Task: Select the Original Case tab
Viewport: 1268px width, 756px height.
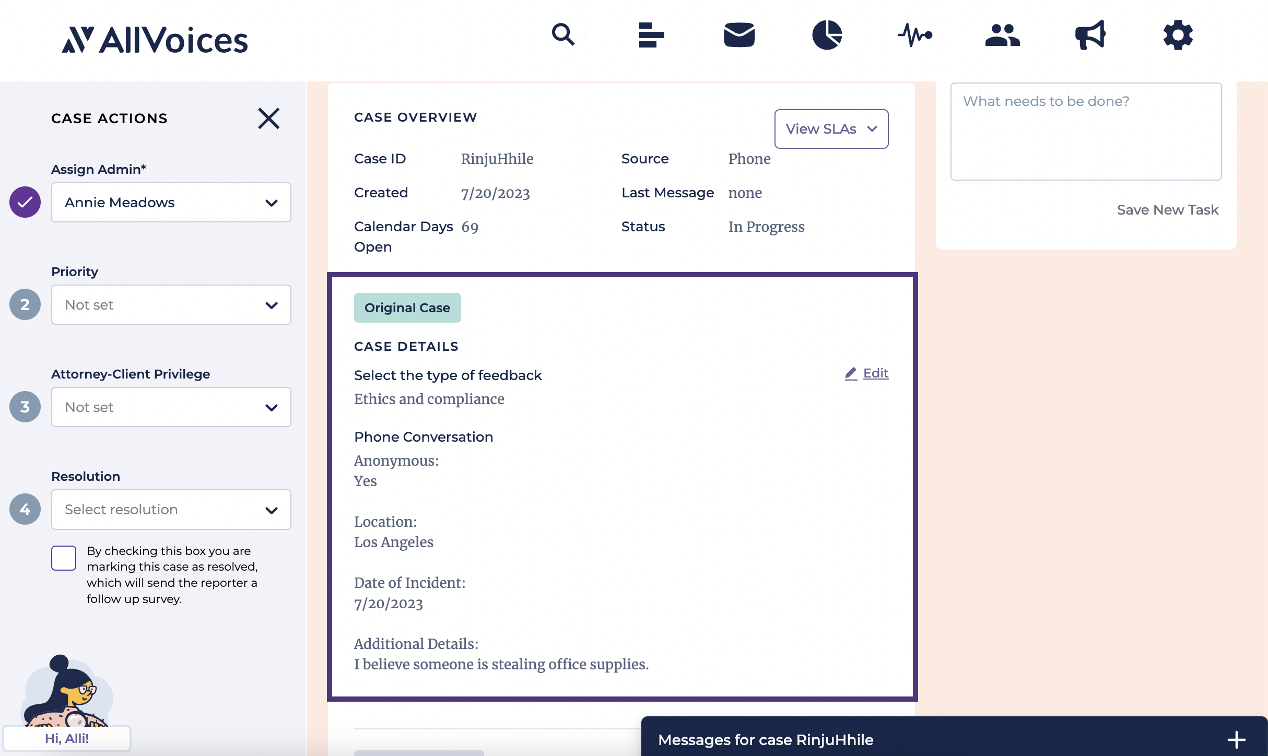Action: pos(407,308)
